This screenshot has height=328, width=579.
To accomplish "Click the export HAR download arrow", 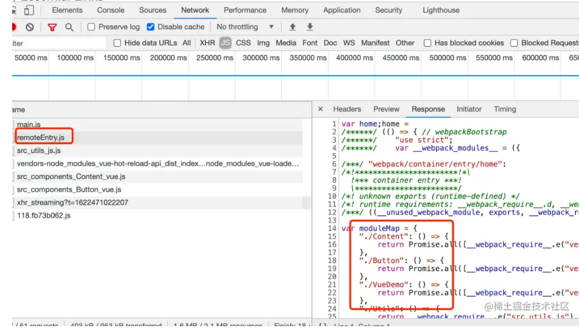I will coord(310,27).
